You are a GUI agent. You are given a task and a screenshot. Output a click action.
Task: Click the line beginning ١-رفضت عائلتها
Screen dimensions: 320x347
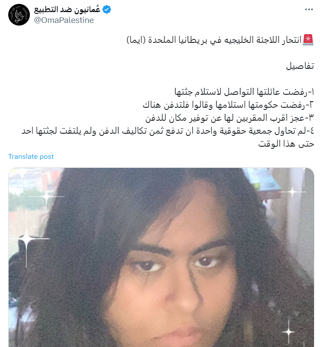(244, 92)
